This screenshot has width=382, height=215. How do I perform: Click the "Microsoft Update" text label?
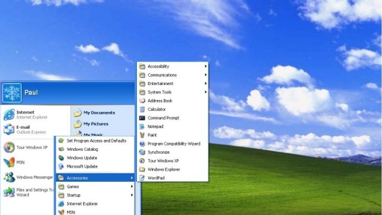click(x=82, y=166)
